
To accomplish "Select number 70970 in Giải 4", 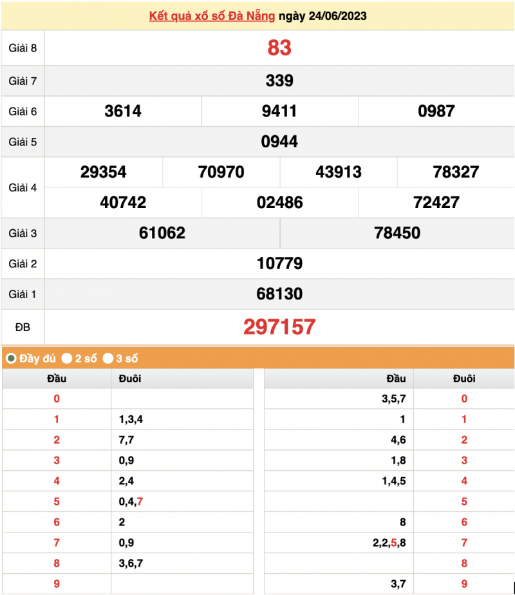I will 221,172.
